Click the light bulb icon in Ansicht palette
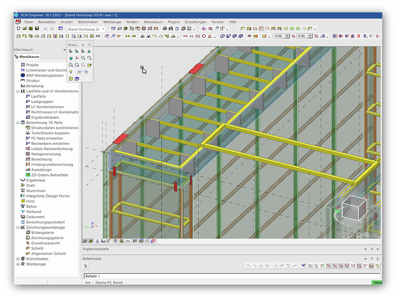 71,72
